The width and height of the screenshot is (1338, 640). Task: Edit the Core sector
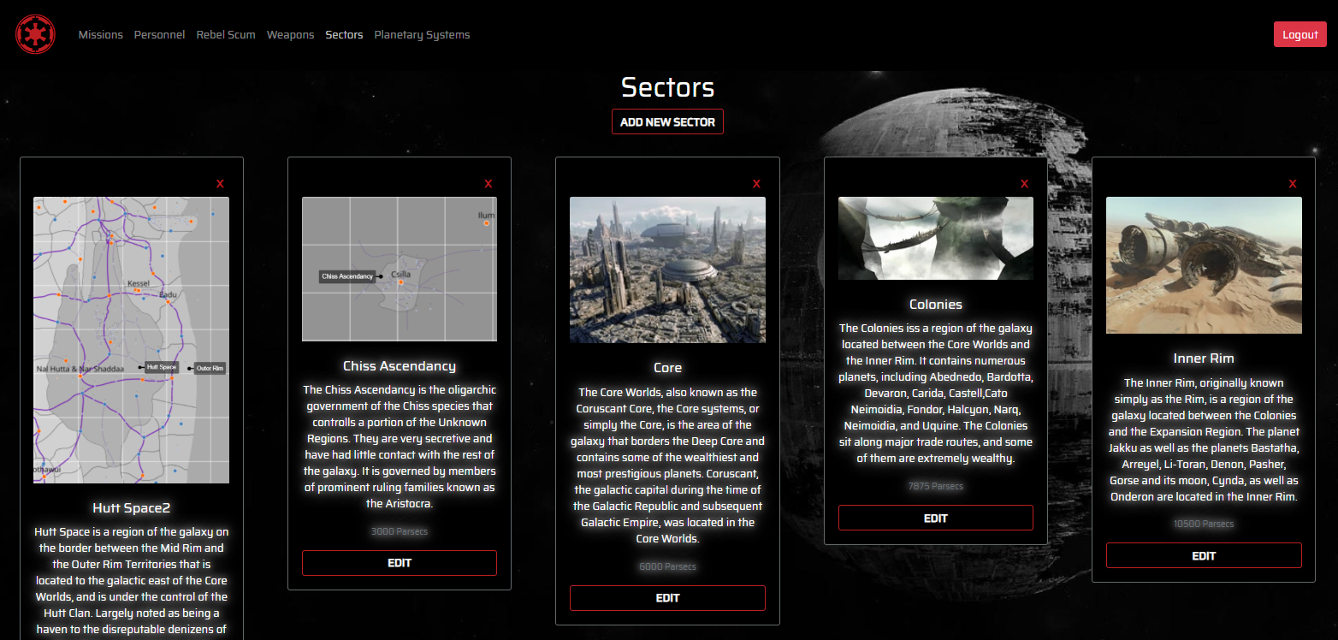(x=667, y=598)
